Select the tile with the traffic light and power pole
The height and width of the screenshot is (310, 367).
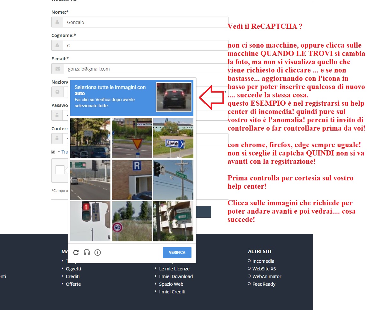click(x=173, y=180)
